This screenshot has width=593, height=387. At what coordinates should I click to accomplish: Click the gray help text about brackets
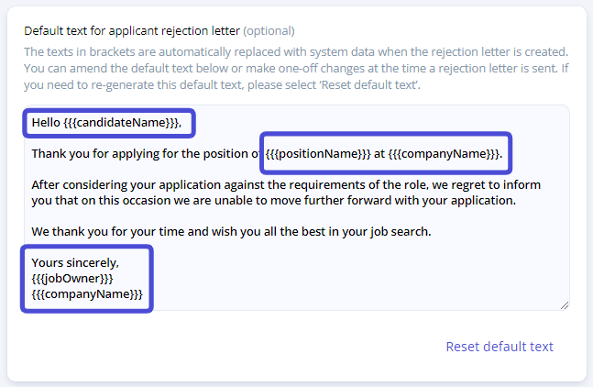[296, 68]
